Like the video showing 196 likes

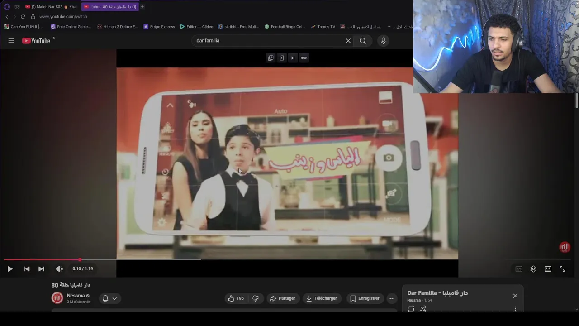coord(236,298)
